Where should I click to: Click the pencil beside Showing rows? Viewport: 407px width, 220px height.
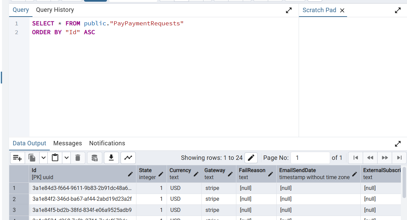click(x=251, y=158)
